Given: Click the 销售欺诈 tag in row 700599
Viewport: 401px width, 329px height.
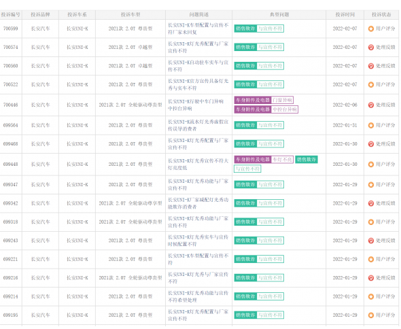Looking at the screenshot, I should coord(245,29).
